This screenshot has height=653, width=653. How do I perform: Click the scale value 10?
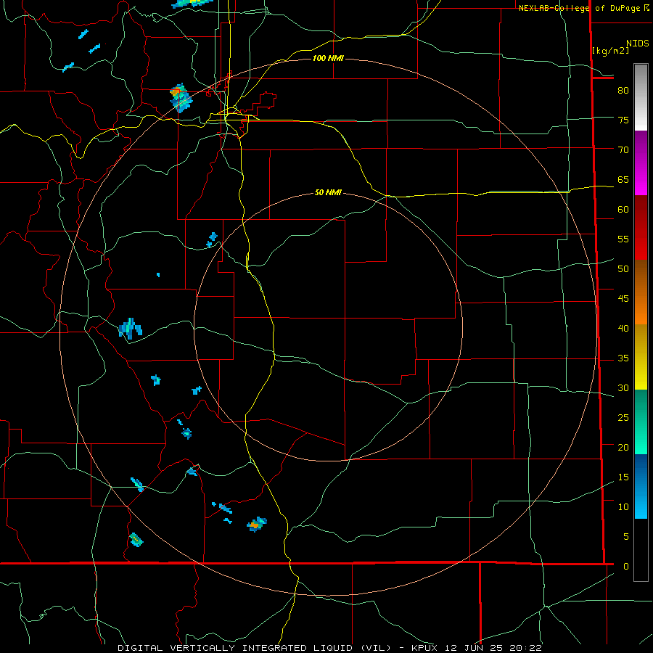[x=623, y=507]
